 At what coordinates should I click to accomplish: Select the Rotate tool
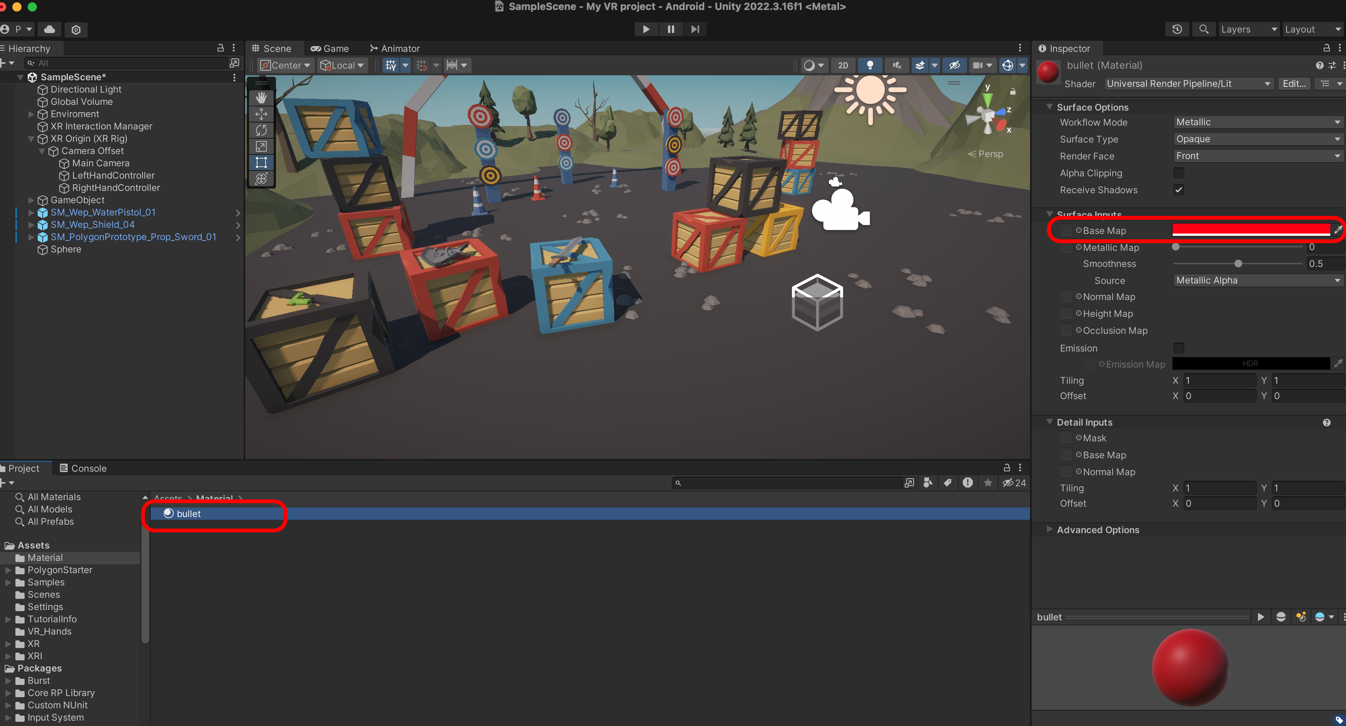pyautogui.click(x=261, y=130)
